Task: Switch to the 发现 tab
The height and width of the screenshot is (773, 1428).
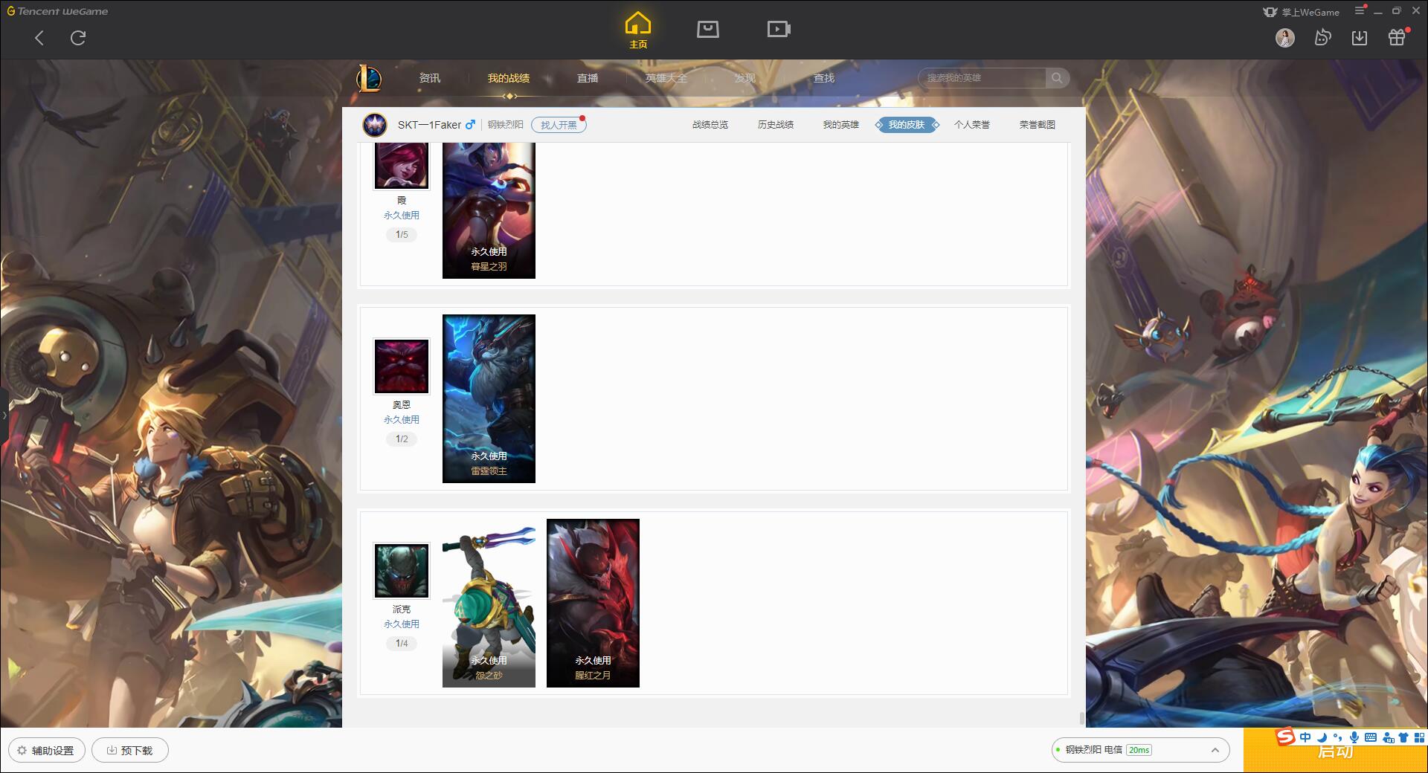Action: point(745,78)
